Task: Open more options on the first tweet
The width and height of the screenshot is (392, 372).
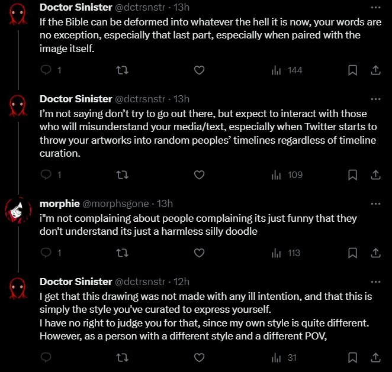Action: (375, 8)
